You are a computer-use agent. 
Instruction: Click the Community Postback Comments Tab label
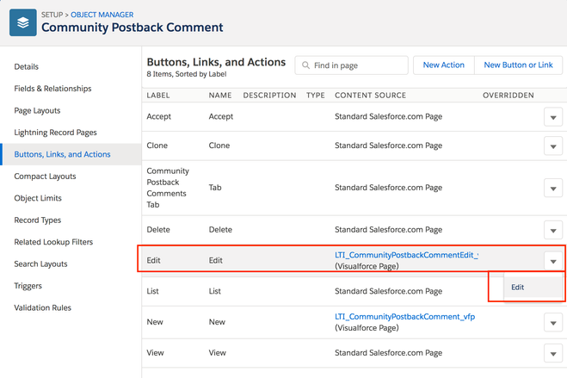[168, 188]
